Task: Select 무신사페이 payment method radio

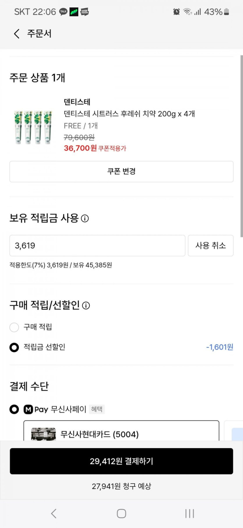Action: click(x=14, y=409)
